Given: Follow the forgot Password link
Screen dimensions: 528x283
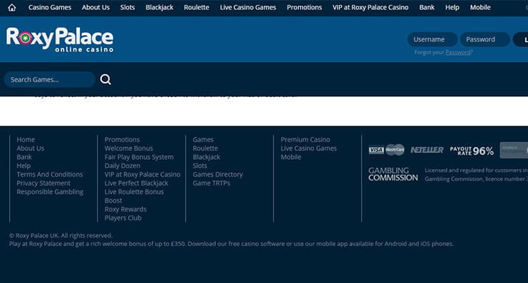Looking at the screenshot, I should [x=457, y=52].
